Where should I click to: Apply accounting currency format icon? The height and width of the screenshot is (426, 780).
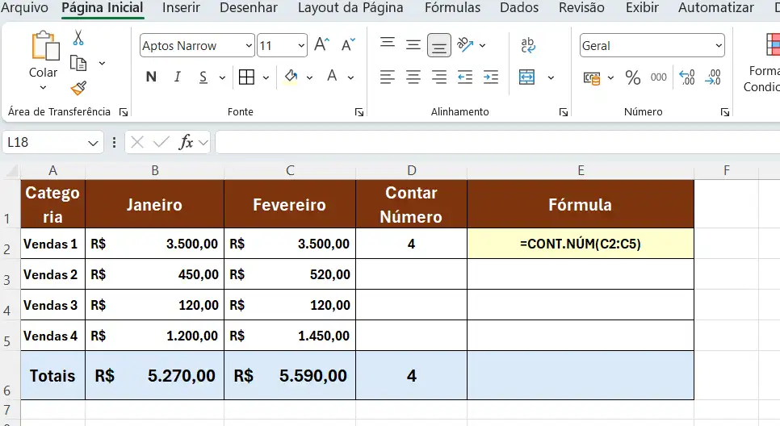(x=592, y=77)
